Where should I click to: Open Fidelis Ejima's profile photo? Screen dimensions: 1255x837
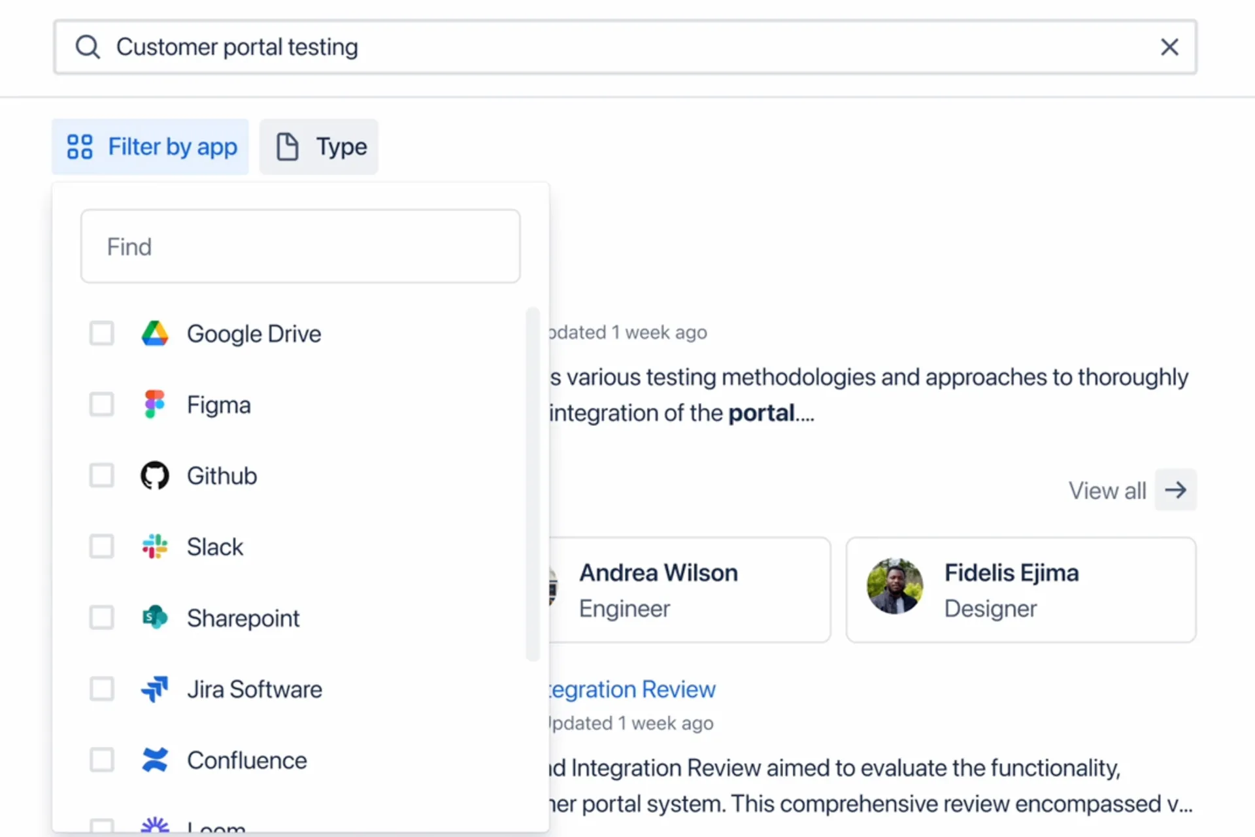point(895,586)
